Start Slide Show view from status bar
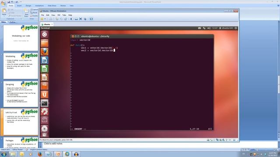Viewport: 280px width, 157px height. pyautogui.click(x=248, y=150)
